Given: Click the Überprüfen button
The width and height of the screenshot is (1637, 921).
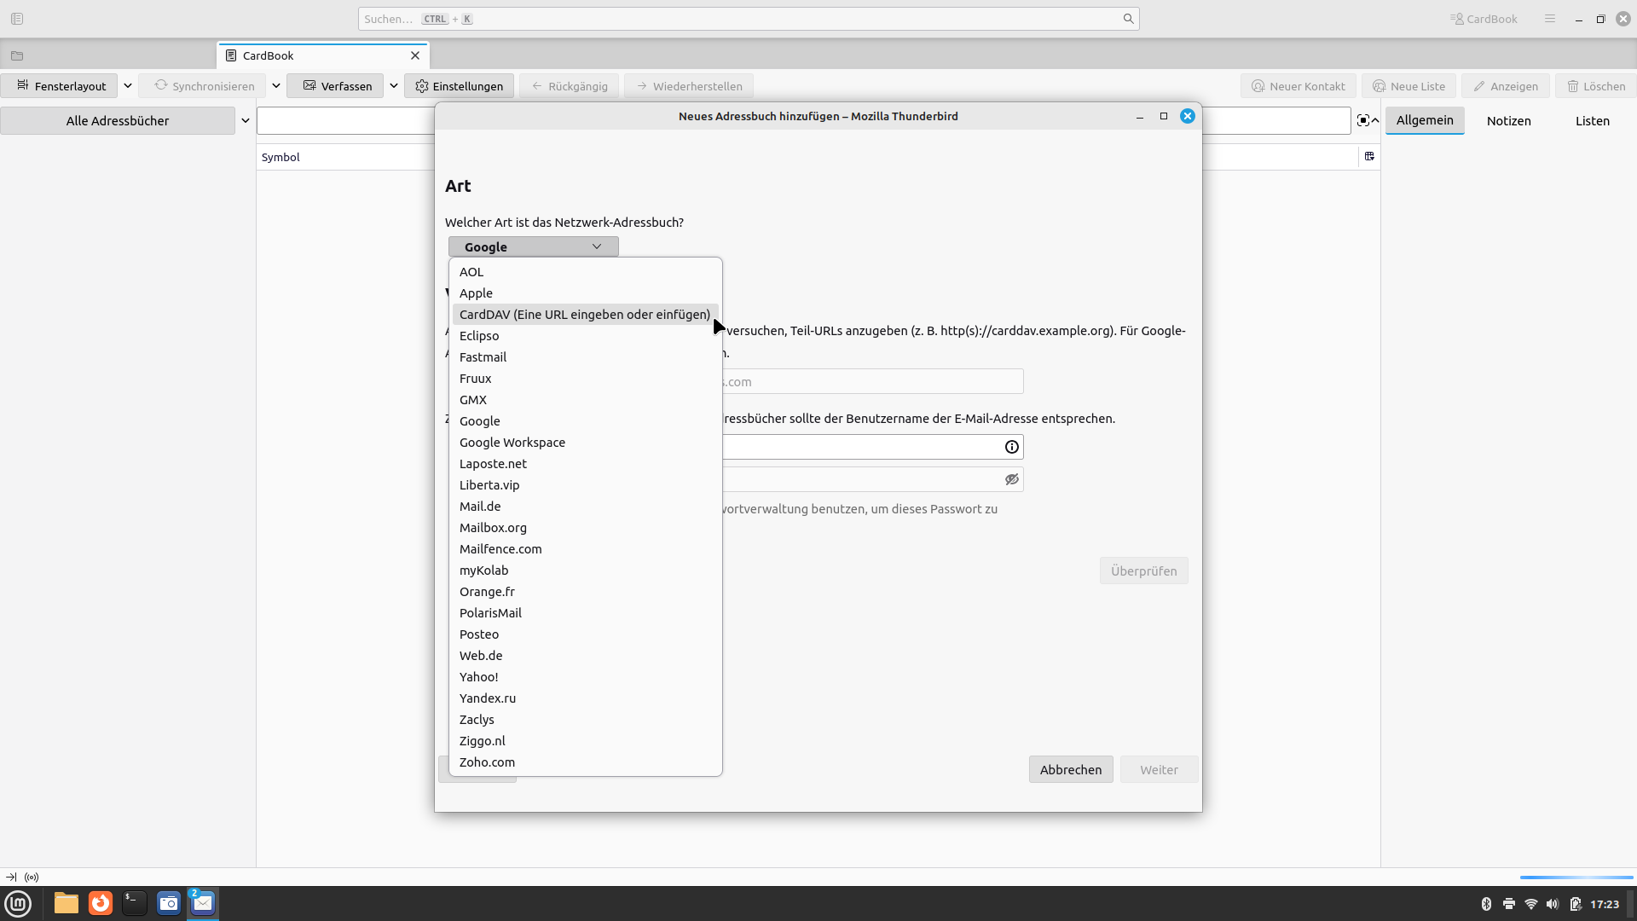Looking at the screenshot, I should coord(1144,571).
